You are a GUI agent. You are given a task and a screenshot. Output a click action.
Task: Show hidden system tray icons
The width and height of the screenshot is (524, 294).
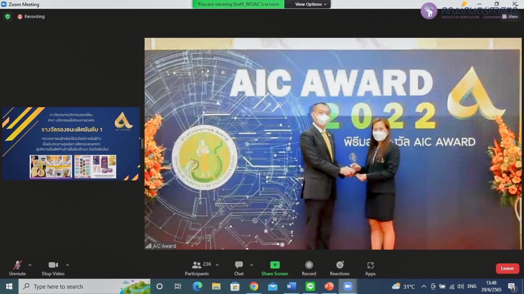tap(424, 287)
